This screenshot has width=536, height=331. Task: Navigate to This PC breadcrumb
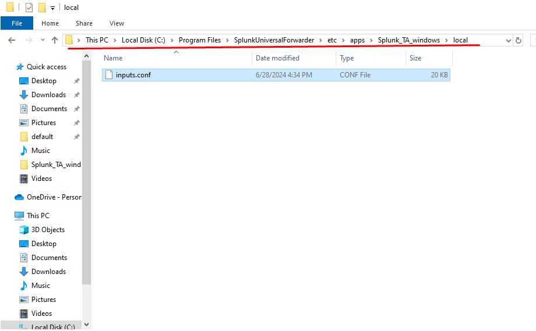pyautogui.click(x=97, y=40)
